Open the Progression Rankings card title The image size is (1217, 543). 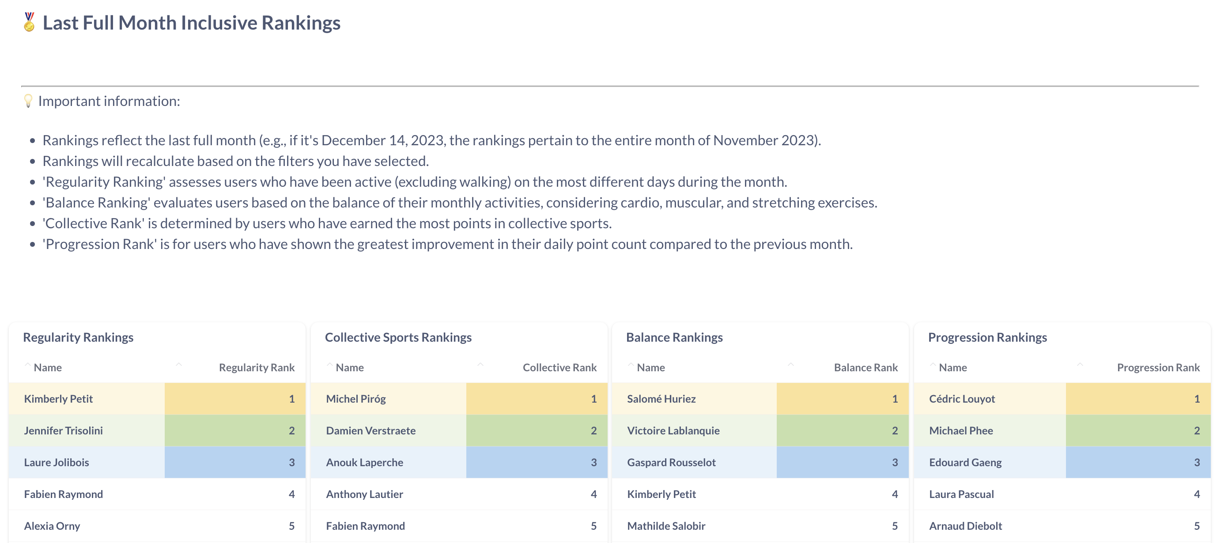[987, 337]
